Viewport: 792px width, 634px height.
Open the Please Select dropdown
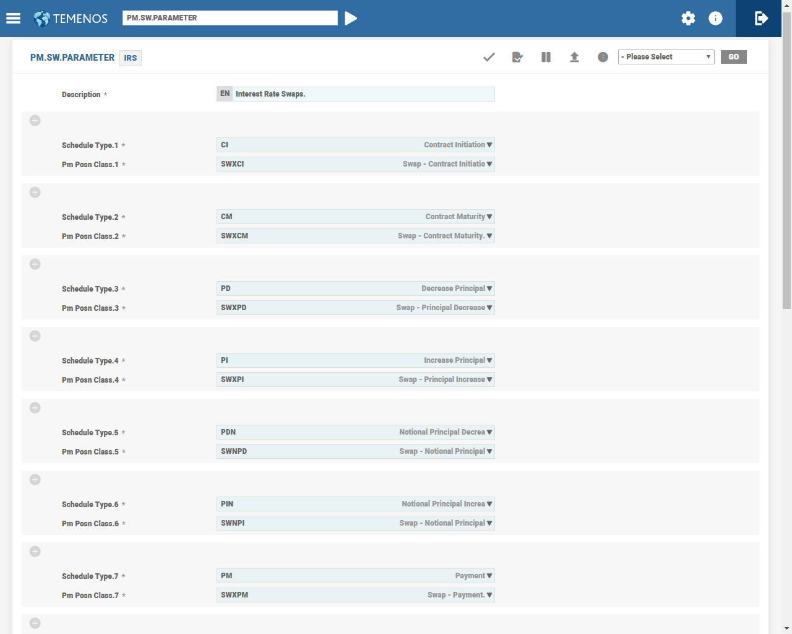coord(666,57)
